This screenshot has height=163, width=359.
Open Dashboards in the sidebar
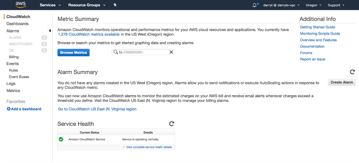(17, 24)
